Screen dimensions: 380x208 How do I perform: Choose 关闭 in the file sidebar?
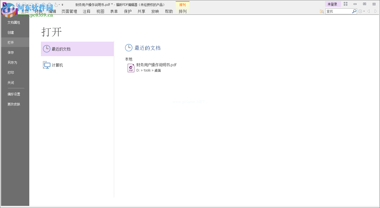[15, 83]
